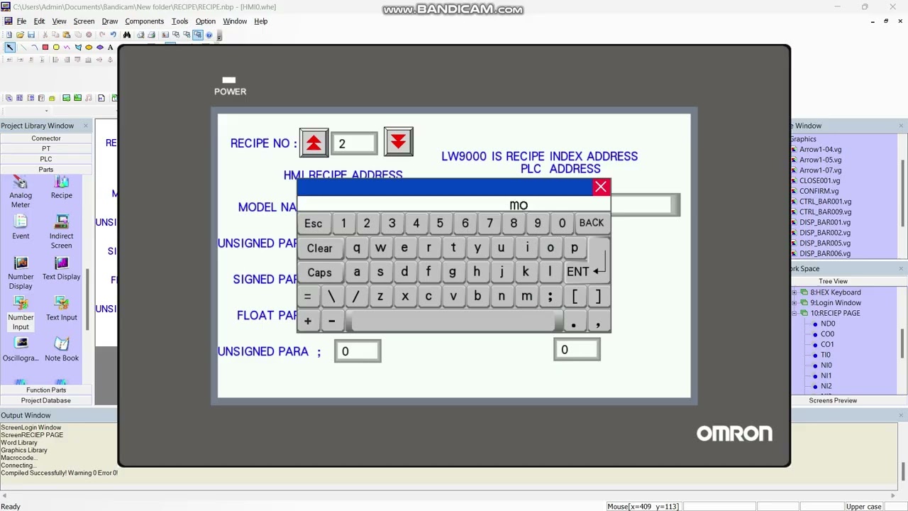Click the Recipe part icon
Image resolution: width=908 pixels, height=511 pixels.
click(x=62, y=183)
